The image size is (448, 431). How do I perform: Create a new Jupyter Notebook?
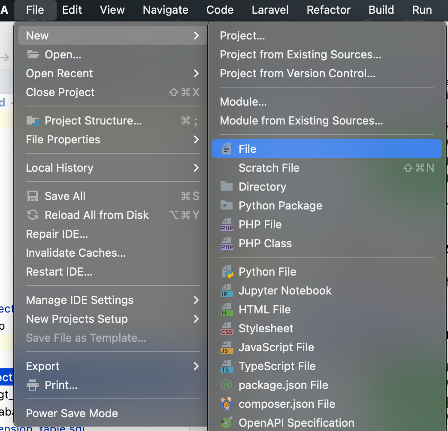(285, 290)
